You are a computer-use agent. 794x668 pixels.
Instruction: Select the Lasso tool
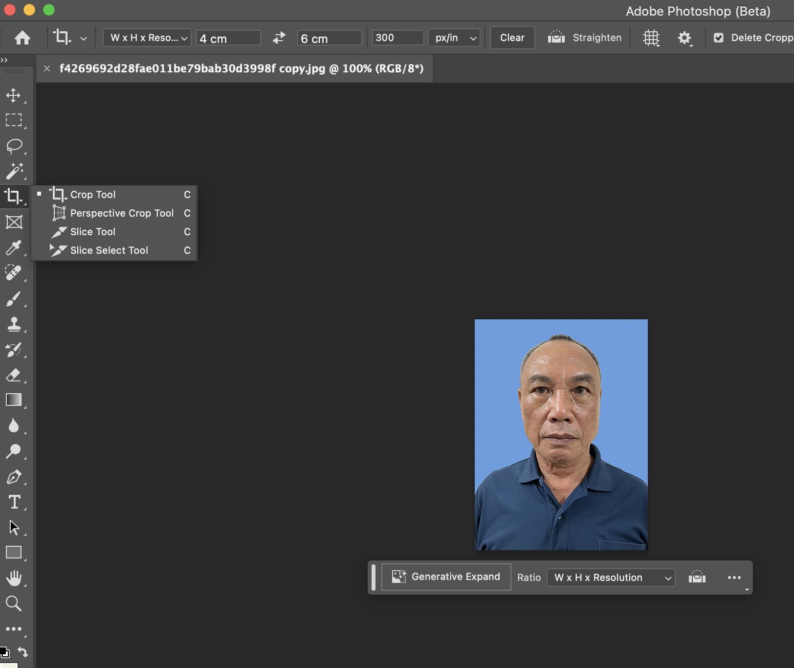pyautogui.click(x=14, y=146)
